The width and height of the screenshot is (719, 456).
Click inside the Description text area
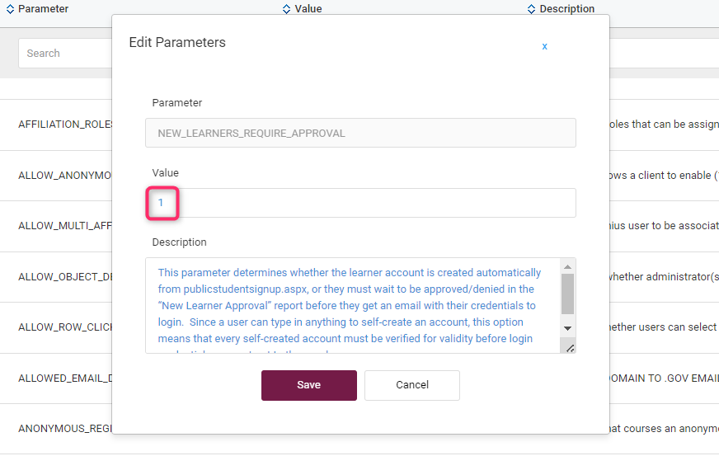[350, 305]
